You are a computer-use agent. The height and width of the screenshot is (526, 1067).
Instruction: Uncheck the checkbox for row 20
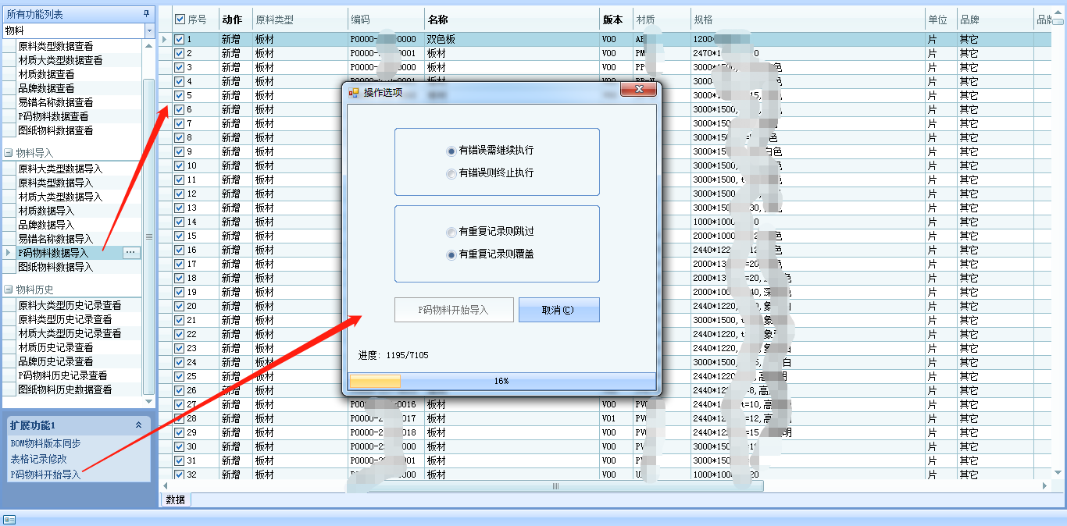pyautogui.click(x=180, y=306)
